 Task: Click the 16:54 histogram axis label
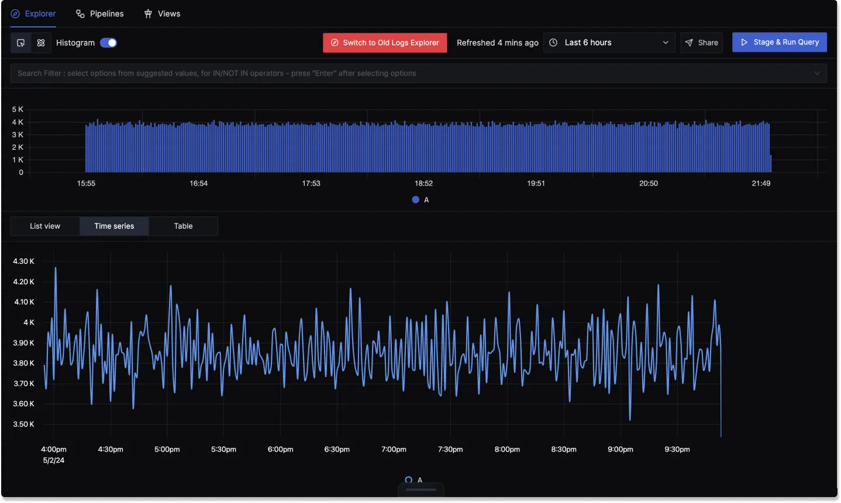coord(198,184)
